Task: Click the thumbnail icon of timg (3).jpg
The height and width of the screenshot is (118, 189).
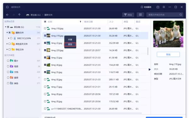Action: point(48,58)
